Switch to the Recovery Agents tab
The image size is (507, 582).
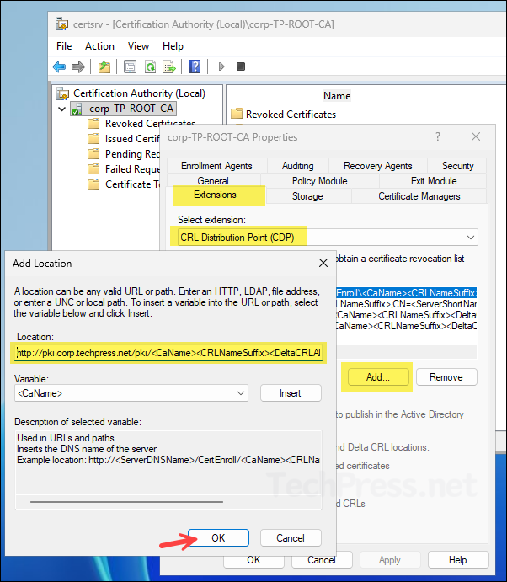point(378,166)
